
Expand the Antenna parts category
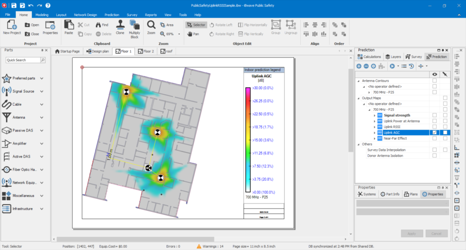(41, 117)
